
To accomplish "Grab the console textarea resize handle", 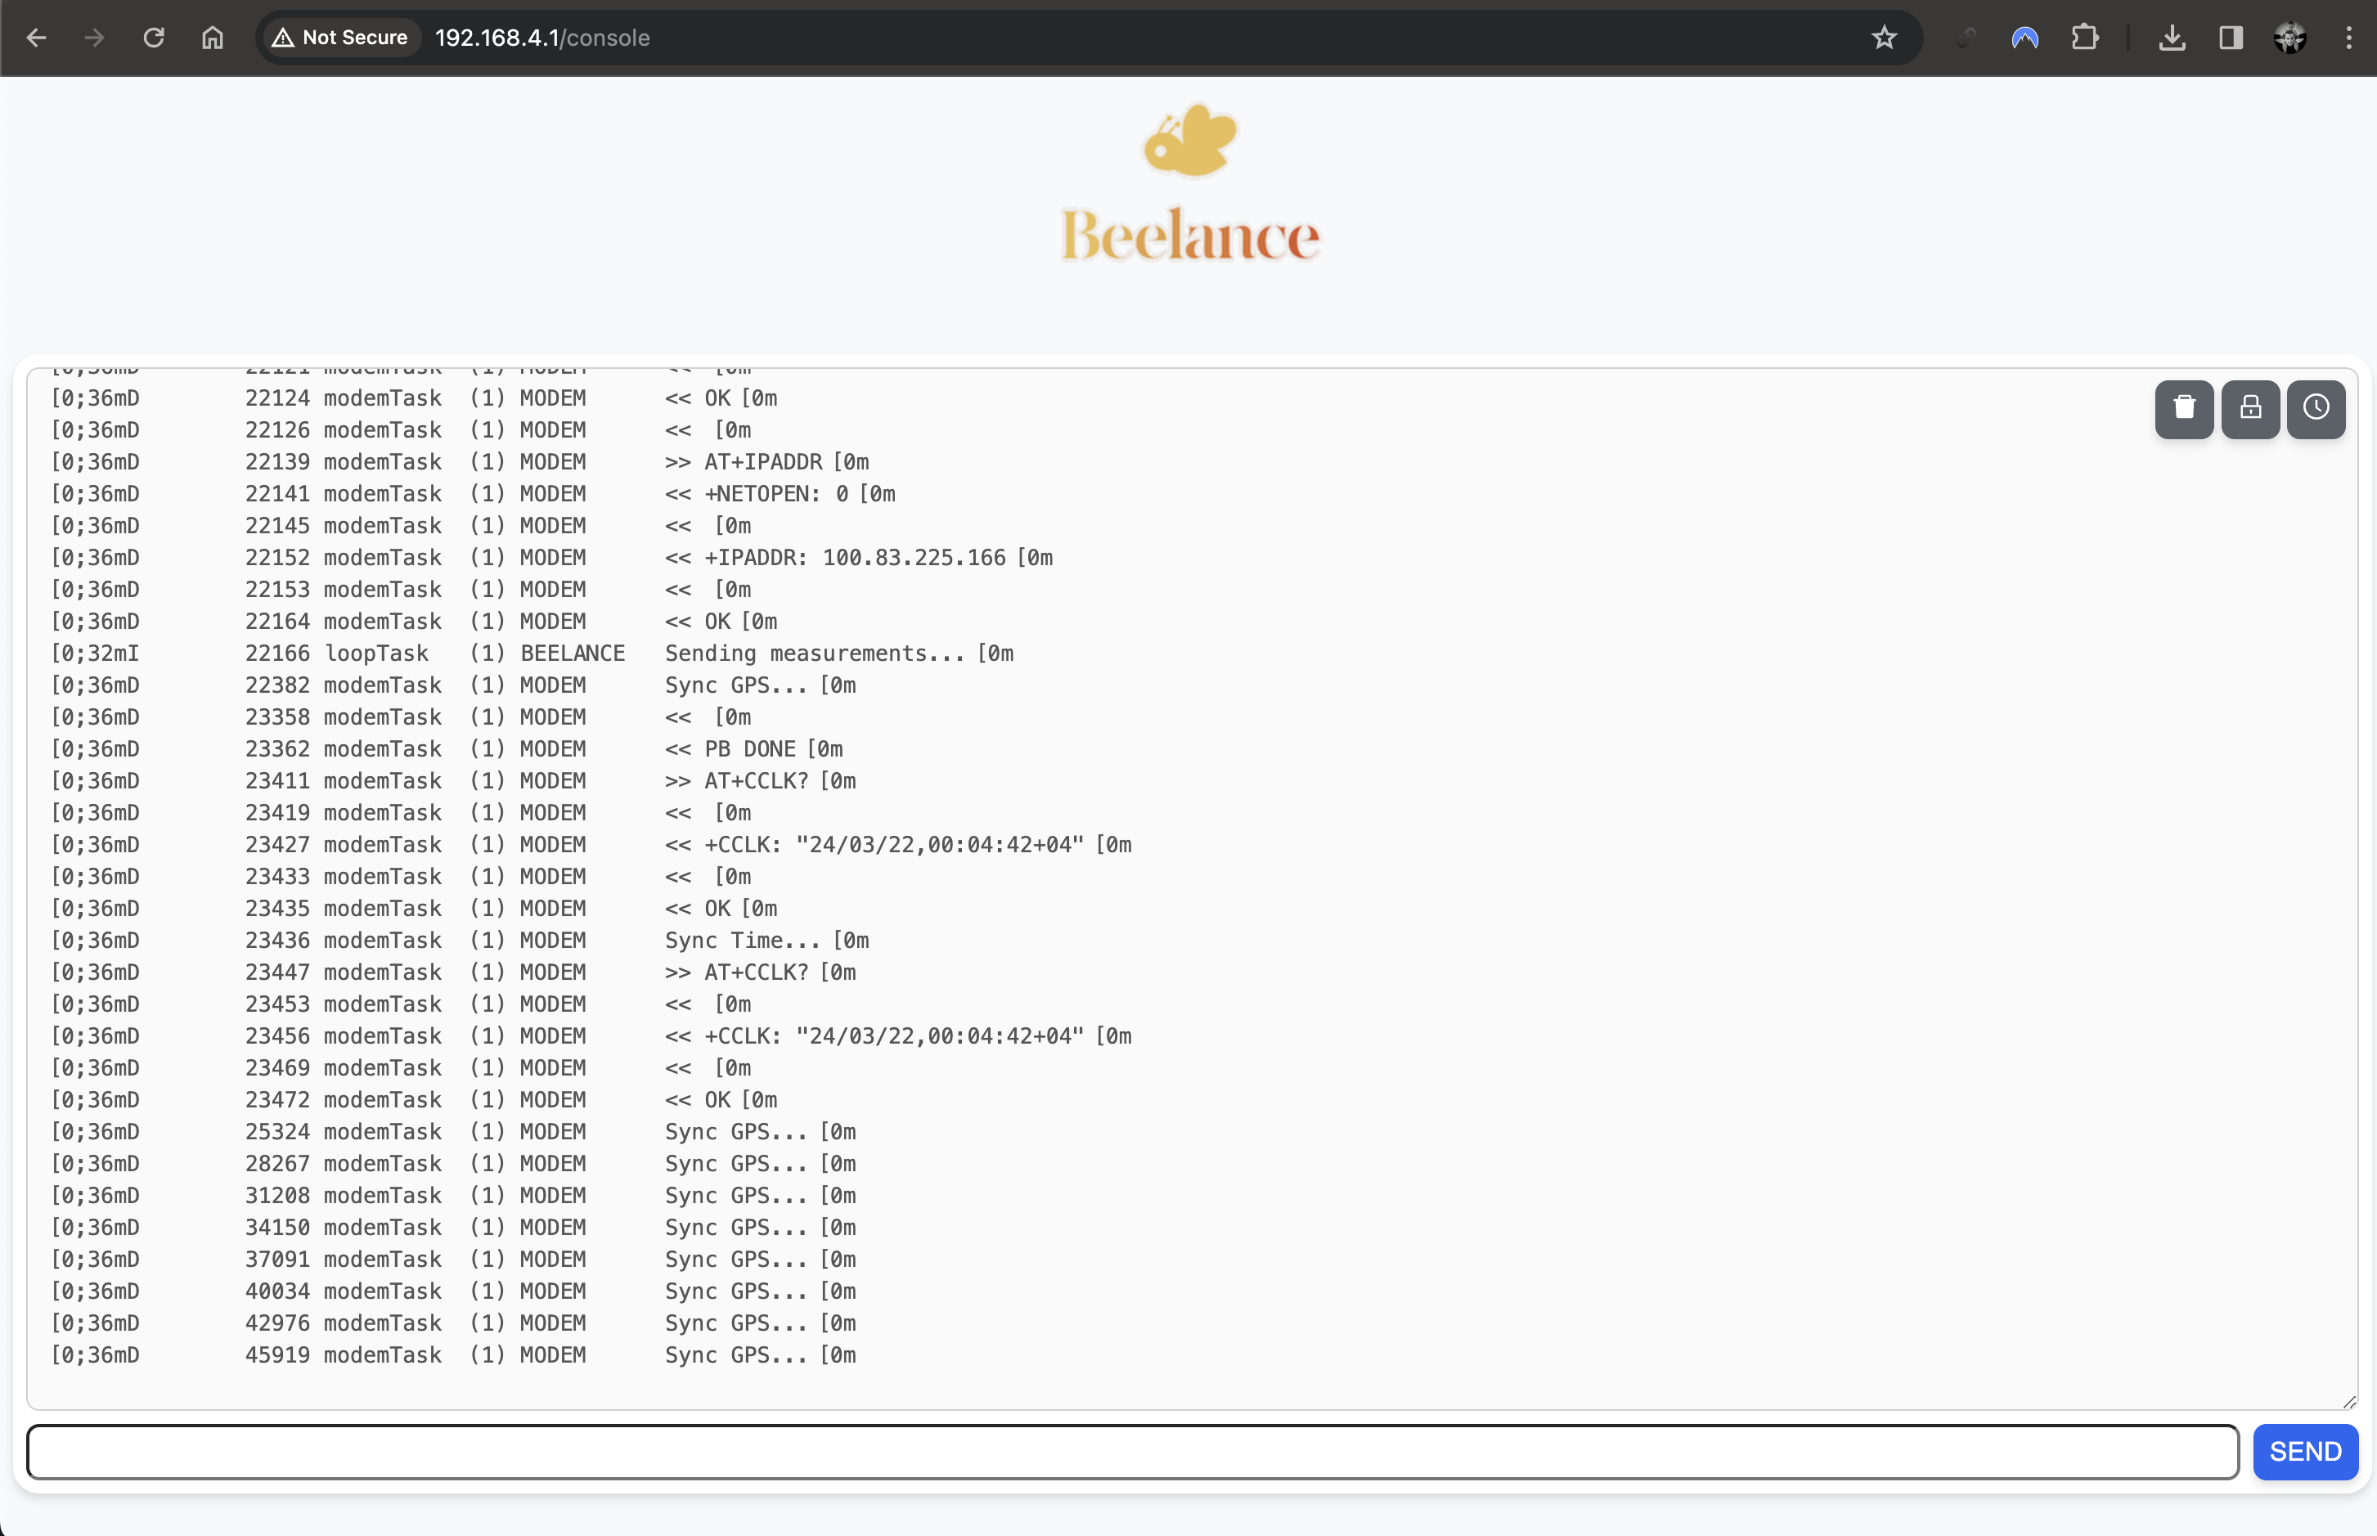I will [x=2349, y=1401].
